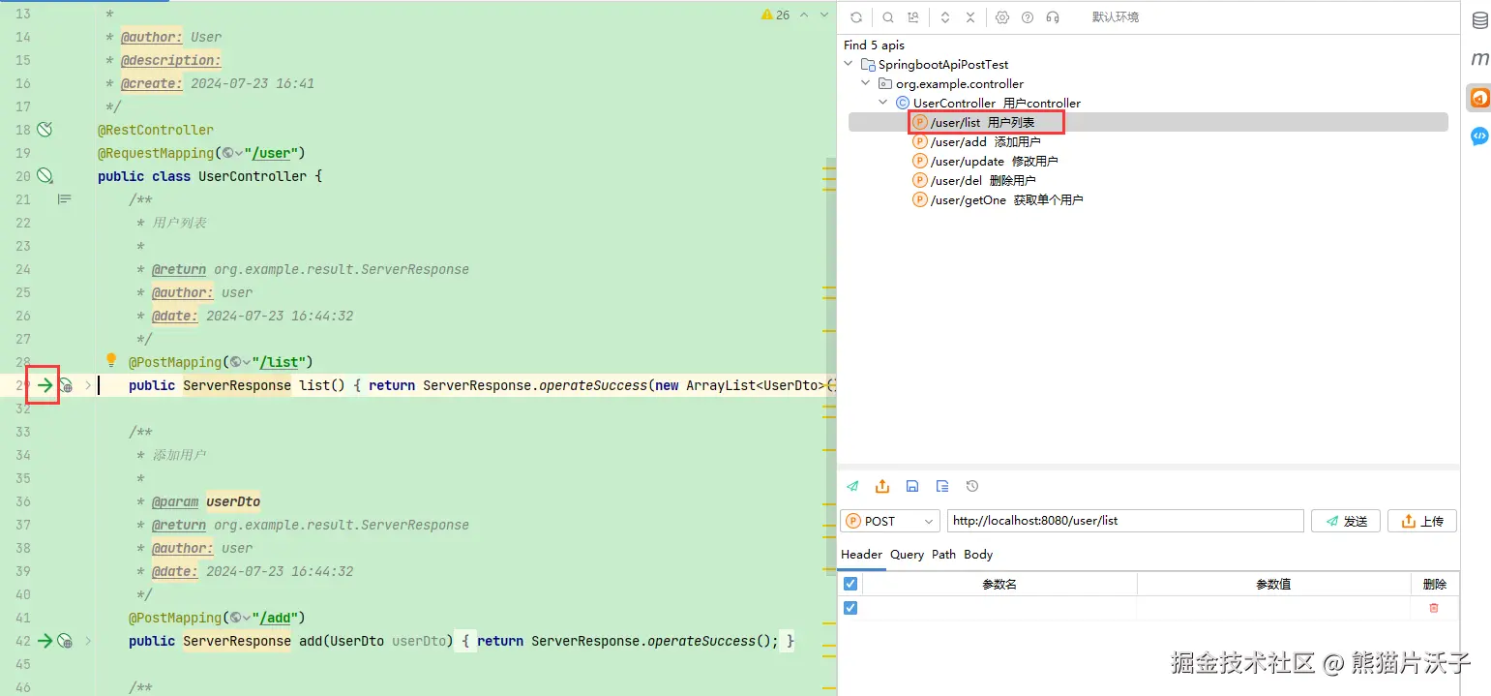Image resolution: width=1491 pixels, height=696 pixels.
Task: Click the 上传 upload button
Action: click(1422, 521)
